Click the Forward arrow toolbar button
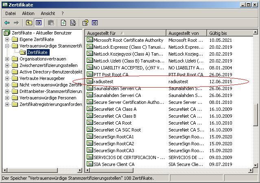This screenshot has height=183, width=260. pyautogui.click(x=16, y=23)
